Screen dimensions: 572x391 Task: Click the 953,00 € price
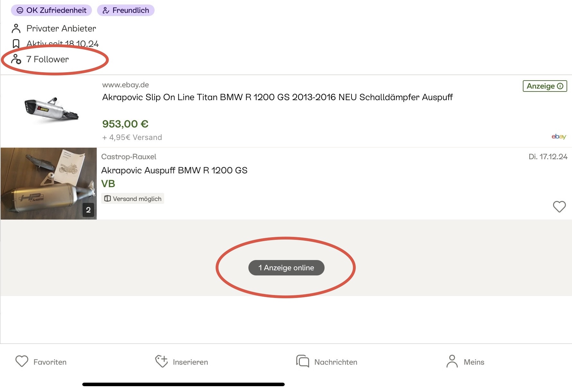click(x=125, y=124)
